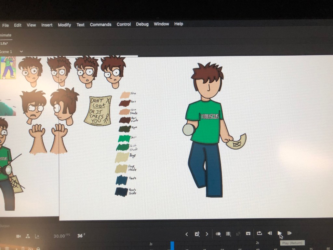The image size is (333, 250).
Task: Show the layer parenting view icon
Action: pyautogui.click(x=28, y=236)
